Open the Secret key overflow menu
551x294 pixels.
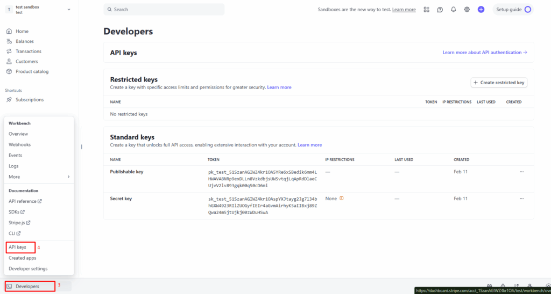point(521,199)
